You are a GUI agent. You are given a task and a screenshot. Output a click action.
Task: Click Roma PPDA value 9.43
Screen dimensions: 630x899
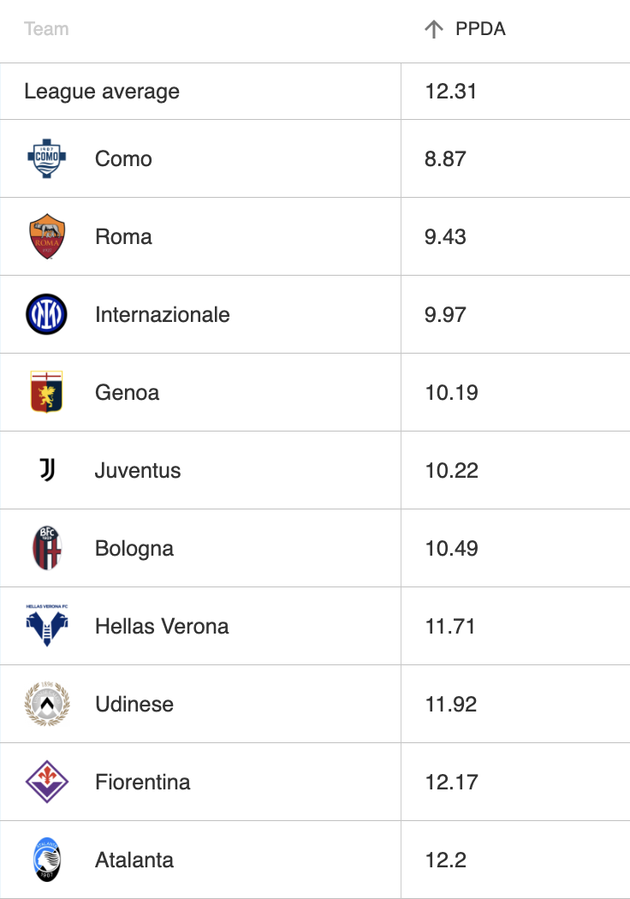(x=445, y=237)
